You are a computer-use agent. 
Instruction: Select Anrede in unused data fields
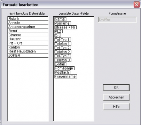(x=28, y=23)
